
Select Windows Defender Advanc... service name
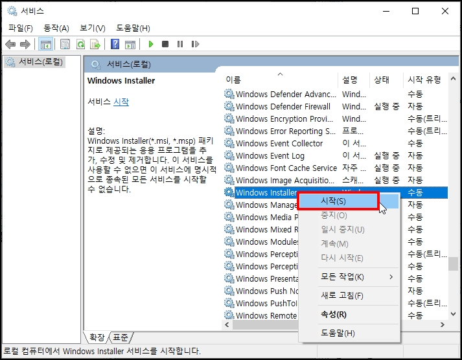tap(286, 94)
